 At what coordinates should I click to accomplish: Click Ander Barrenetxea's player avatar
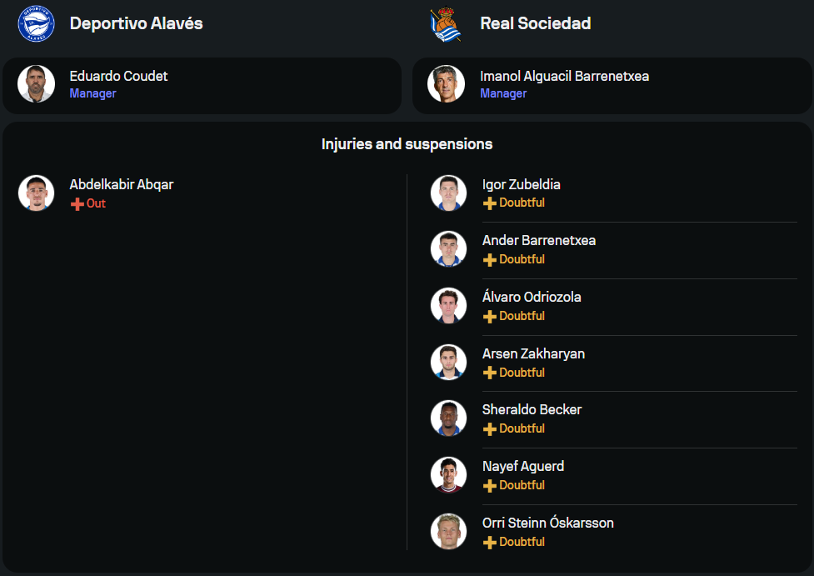(448, 249)
